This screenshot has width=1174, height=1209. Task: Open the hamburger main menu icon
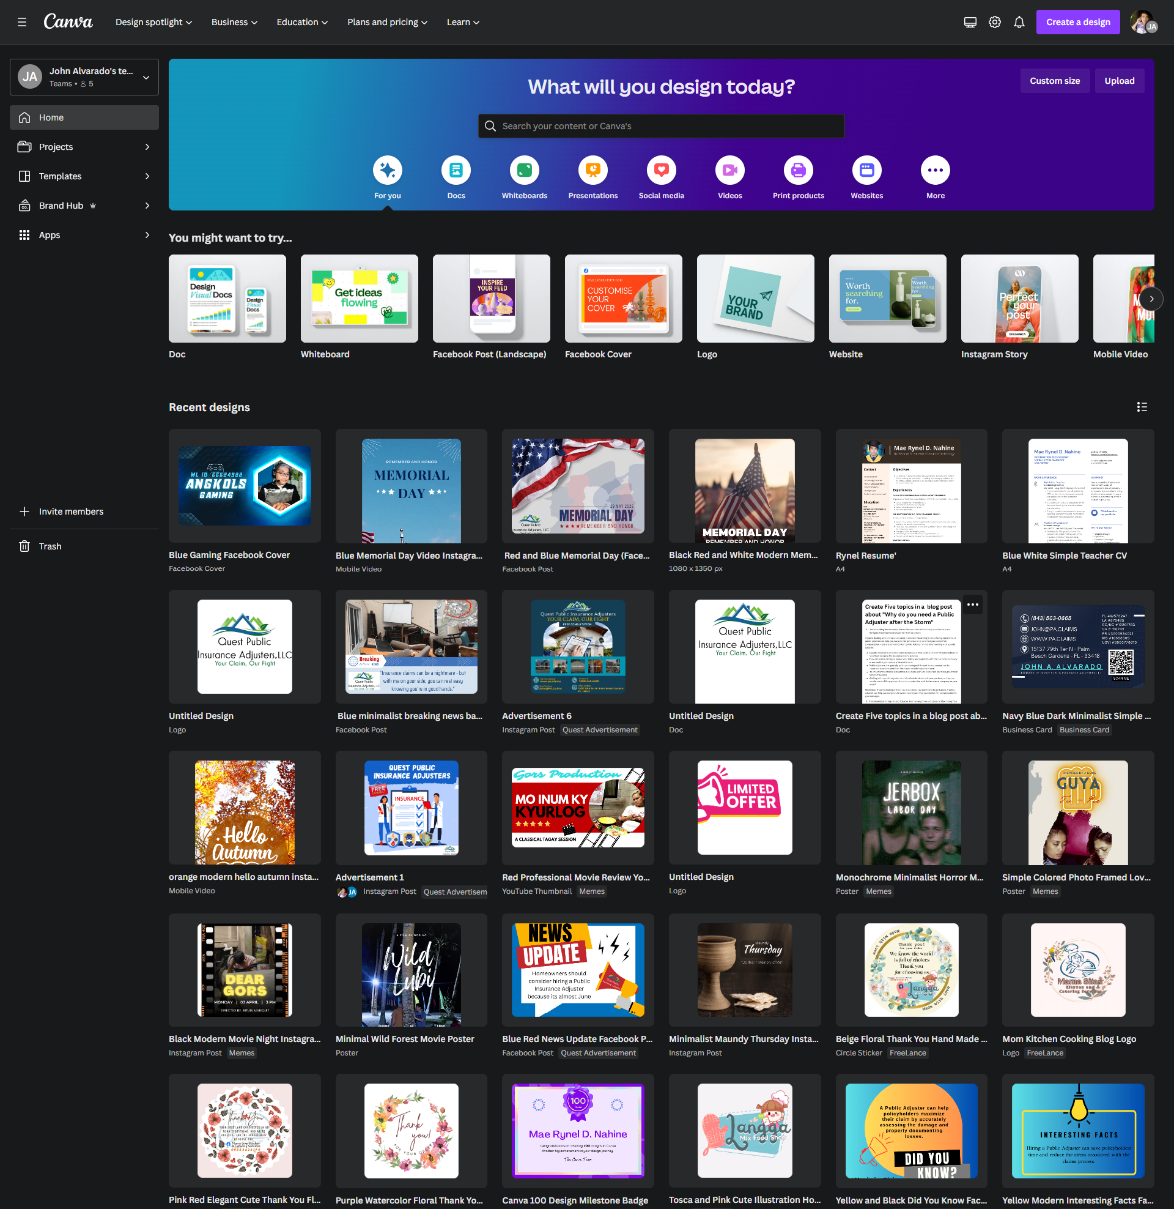click(22, 22)
